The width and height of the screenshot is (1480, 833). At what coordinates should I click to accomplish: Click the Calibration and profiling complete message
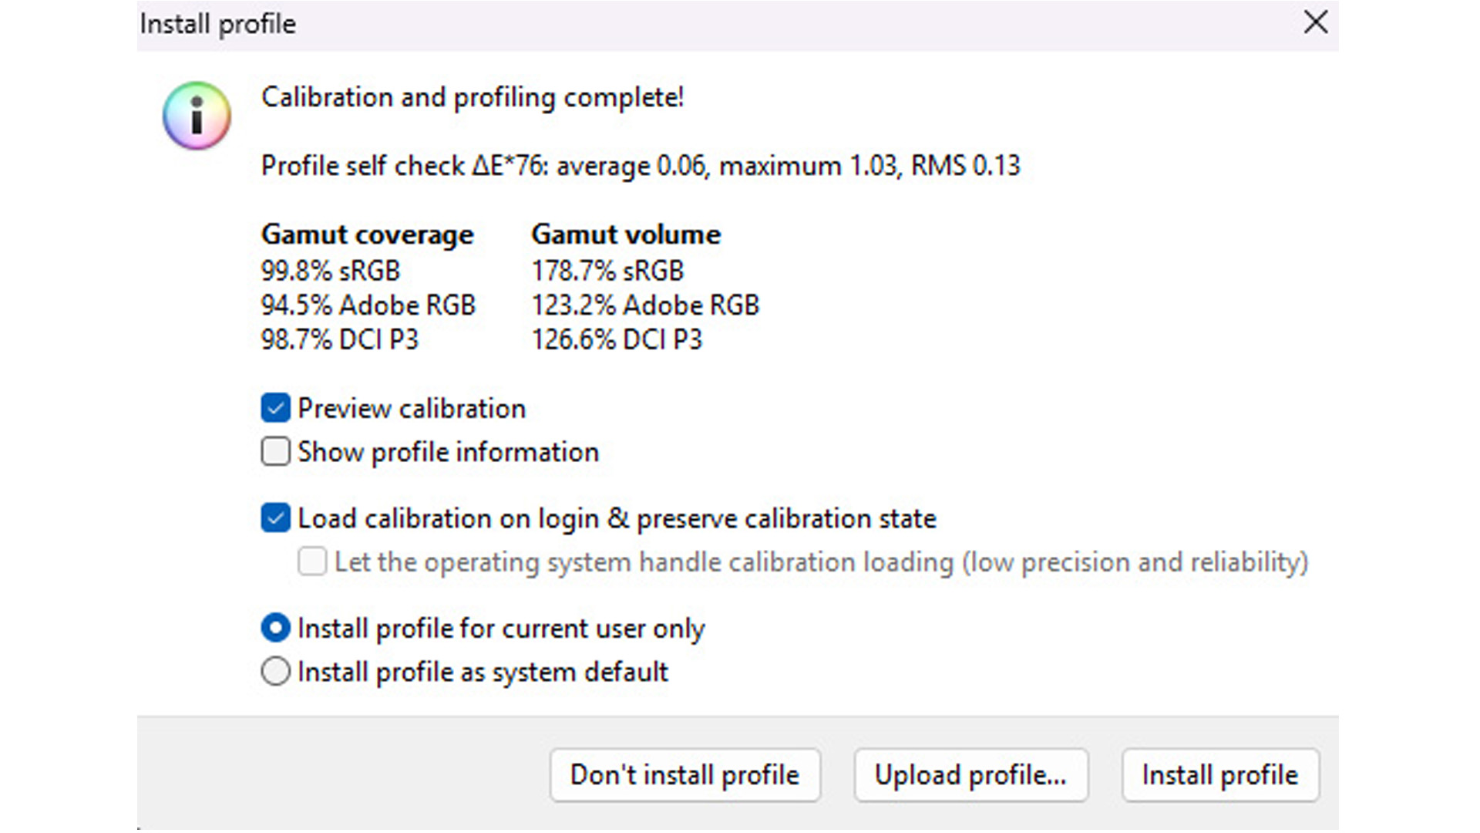click(472, 98)
